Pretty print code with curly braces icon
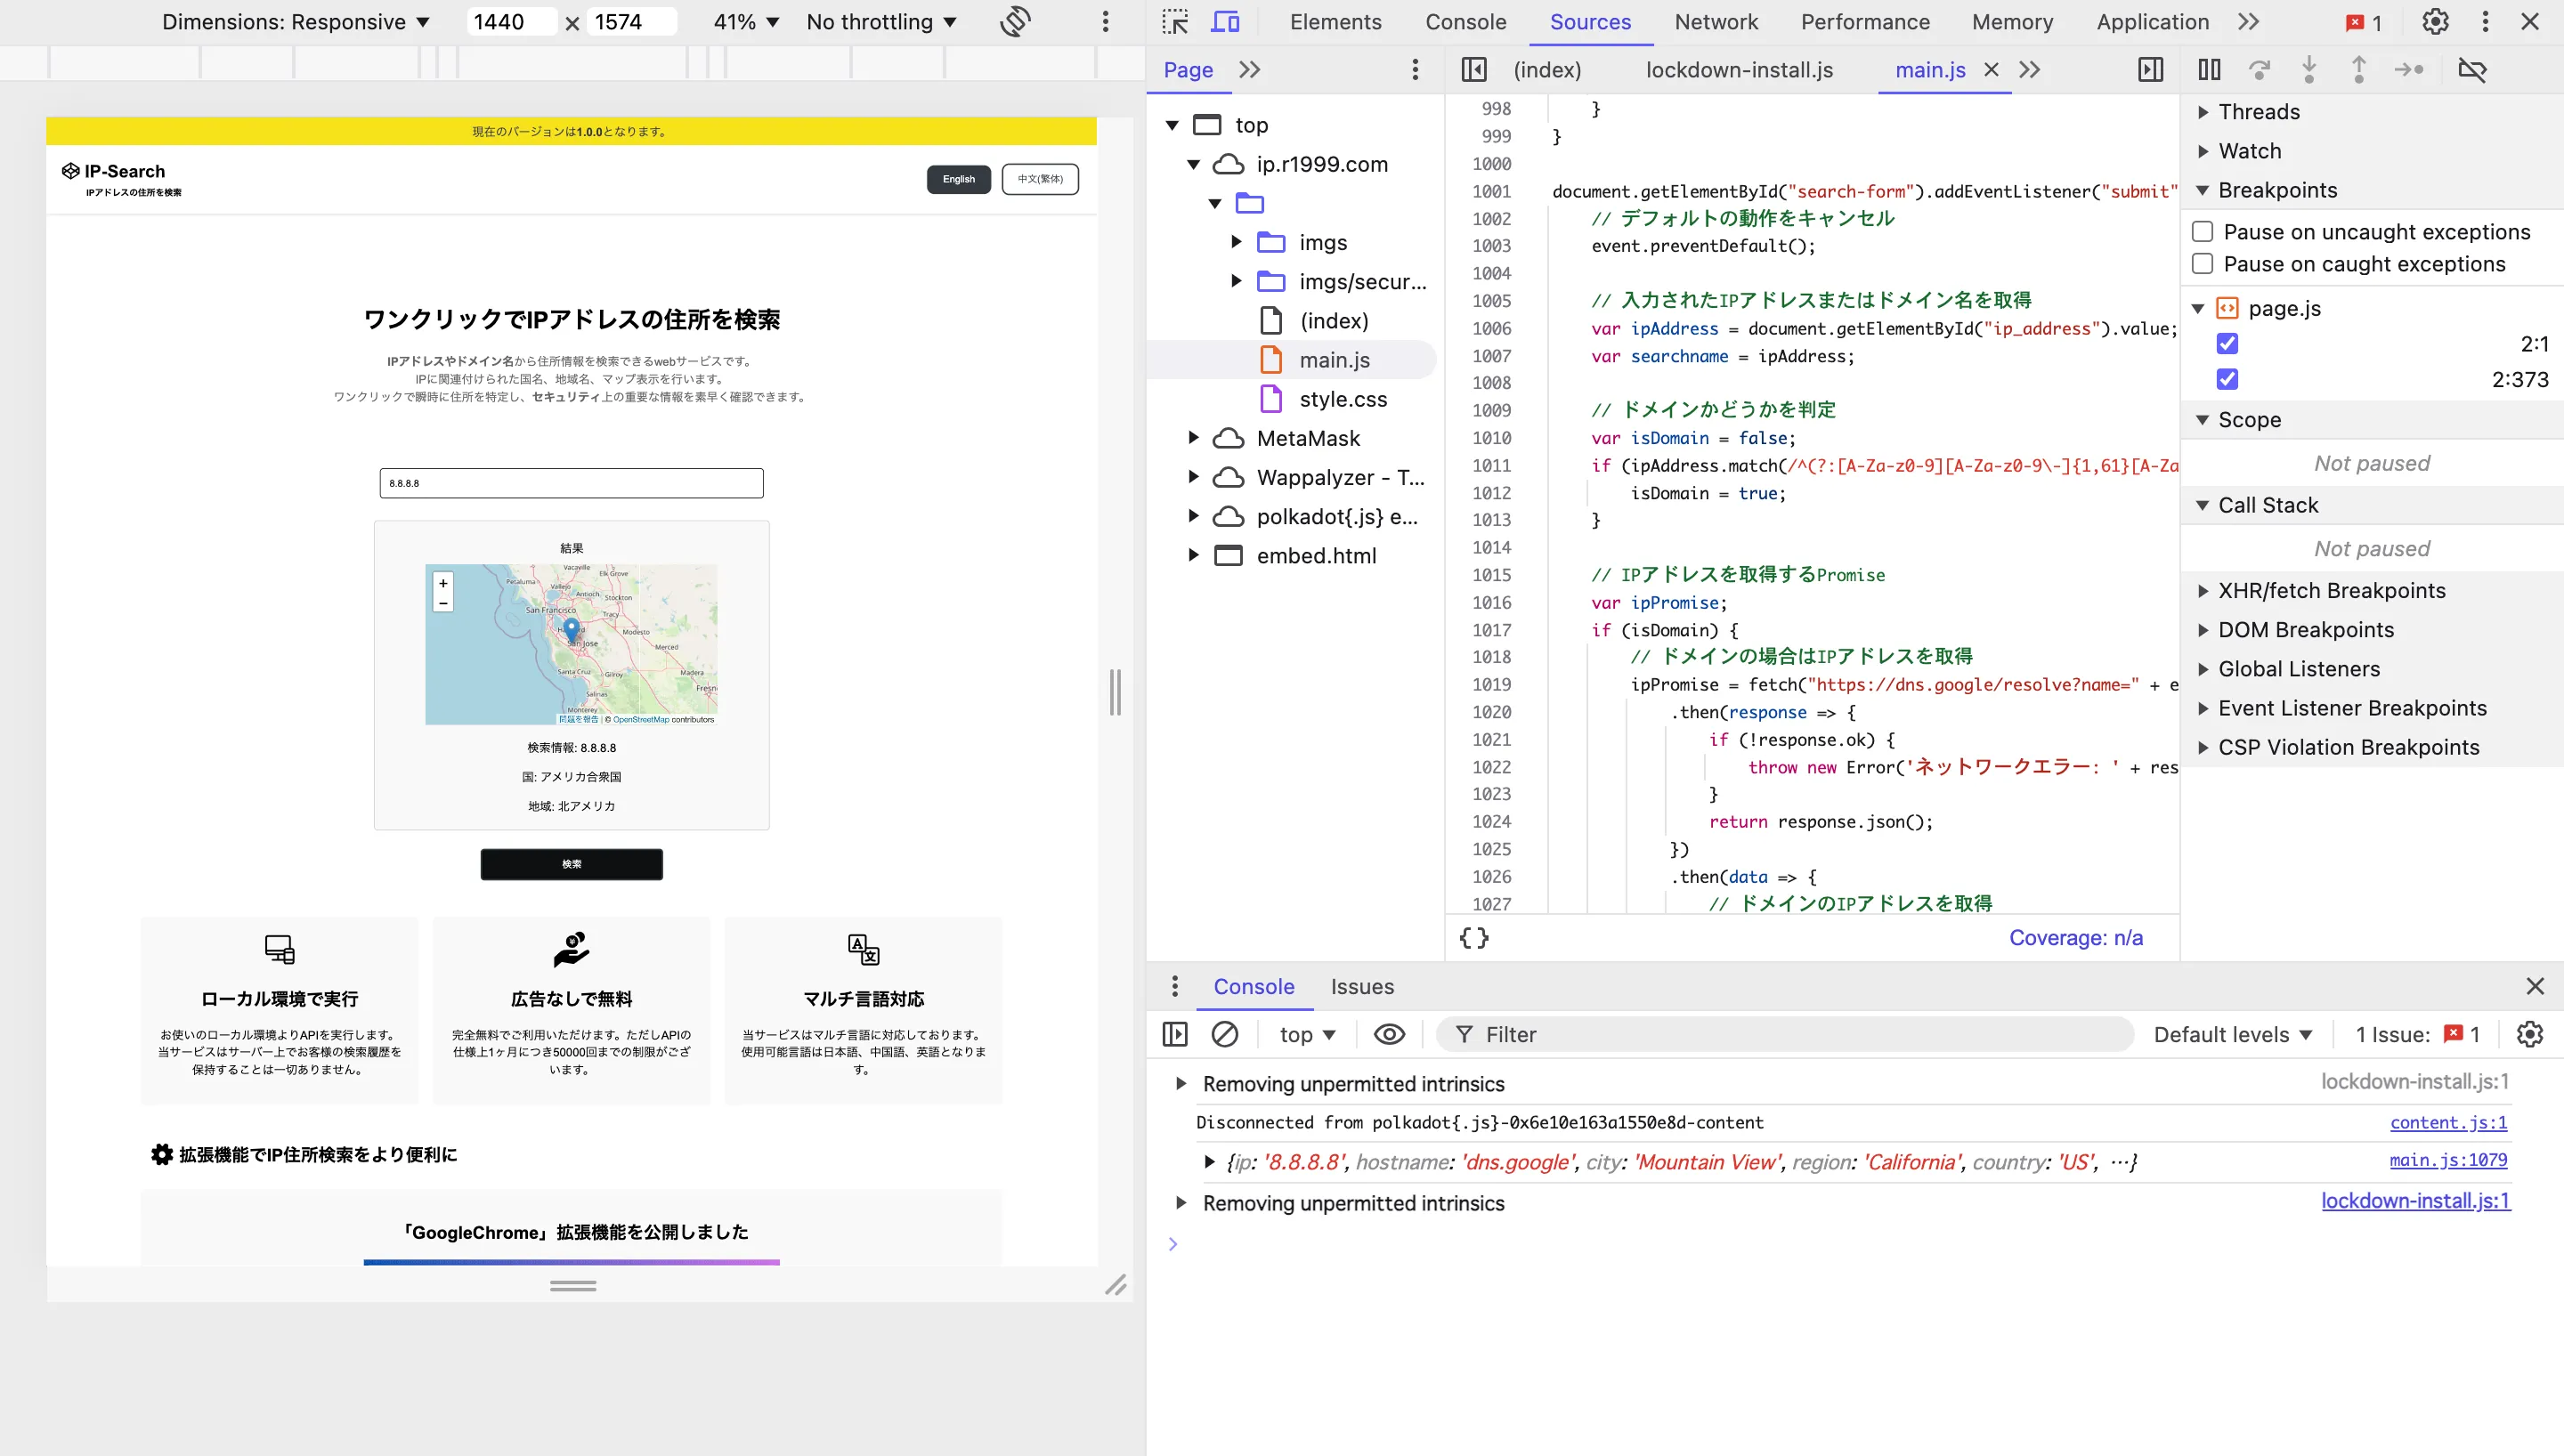The image size is (2564, 1456). coord(1473,938)
